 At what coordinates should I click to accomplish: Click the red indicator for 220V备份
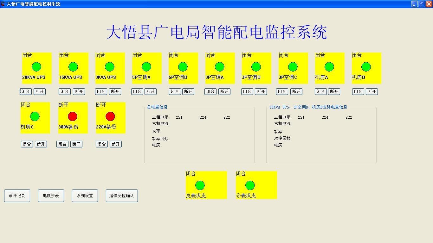pyautogui.click(x=110, y=116)
